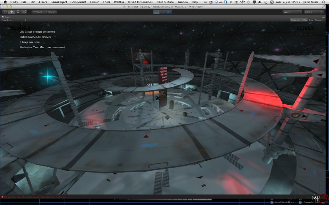Click the 'ZQSD Avance IJKL Camera' text
The height and width of the screenshot is (205, 329).
click(x=35, y=37)
